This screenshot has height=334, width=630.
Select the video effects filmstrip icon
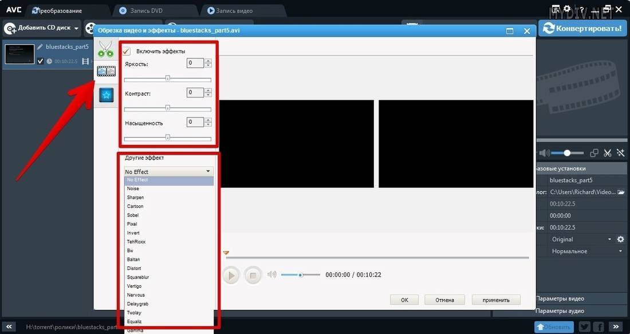click(x=106, y=71)
